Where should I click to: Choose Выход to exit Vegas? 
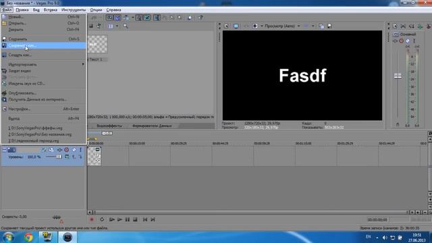[x=44, y=119]
